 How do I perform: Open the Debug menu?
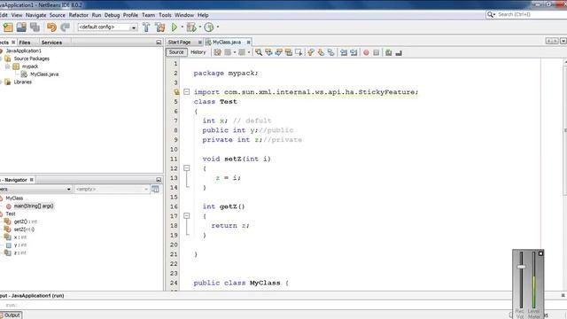pos(112,15)
